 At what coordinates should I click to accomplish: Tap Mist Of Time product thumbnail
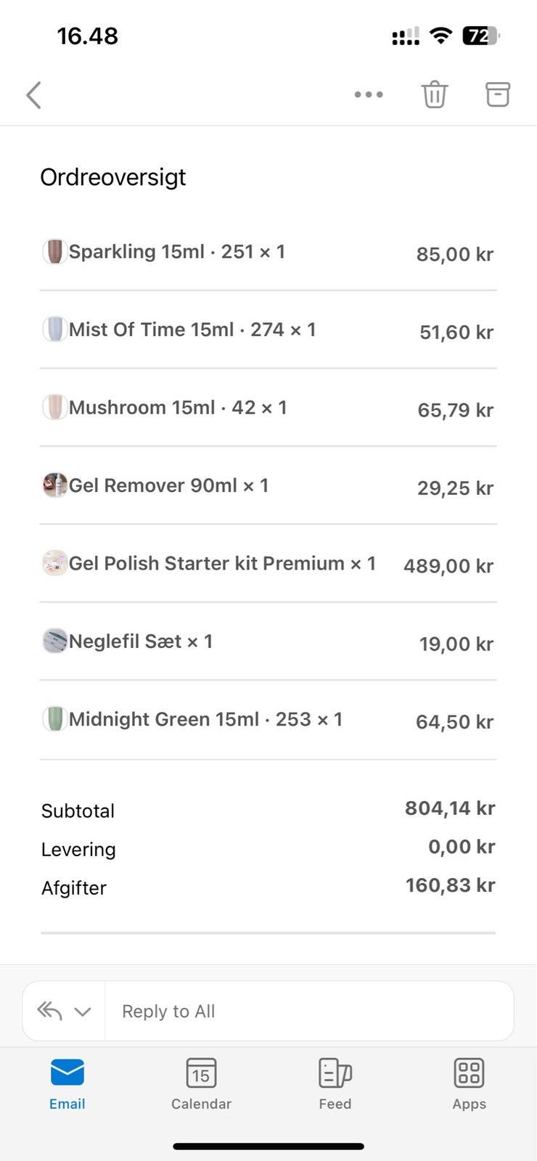click(54, 329)
